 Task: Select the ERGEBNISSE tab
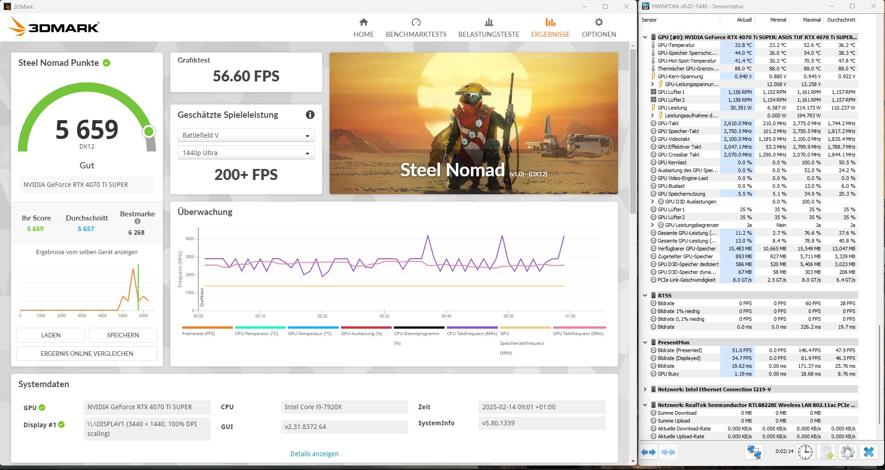point(550,28)
